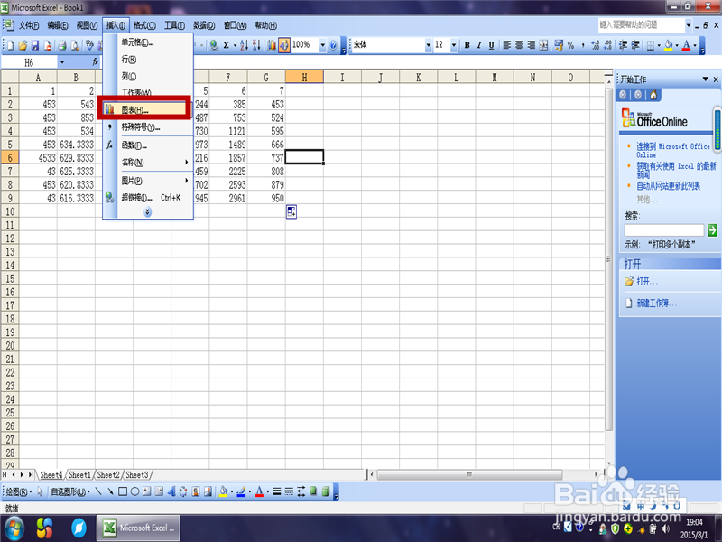Click the auto-update list from web link
Image resolution: width=722 pixels, height=542 pixels.
(668, 186)
